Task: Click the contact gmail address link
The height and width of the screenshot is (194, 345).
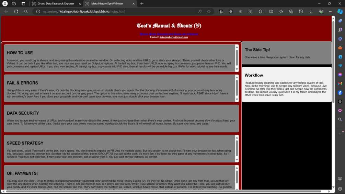Action: click(174, 37)
